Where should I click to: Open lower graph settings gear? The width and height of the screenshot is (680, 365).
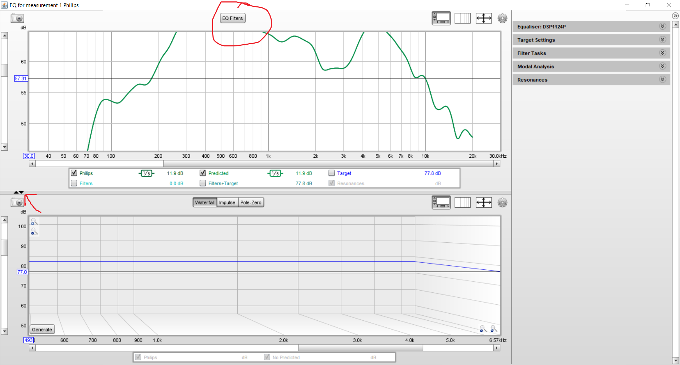coord(502,202)
